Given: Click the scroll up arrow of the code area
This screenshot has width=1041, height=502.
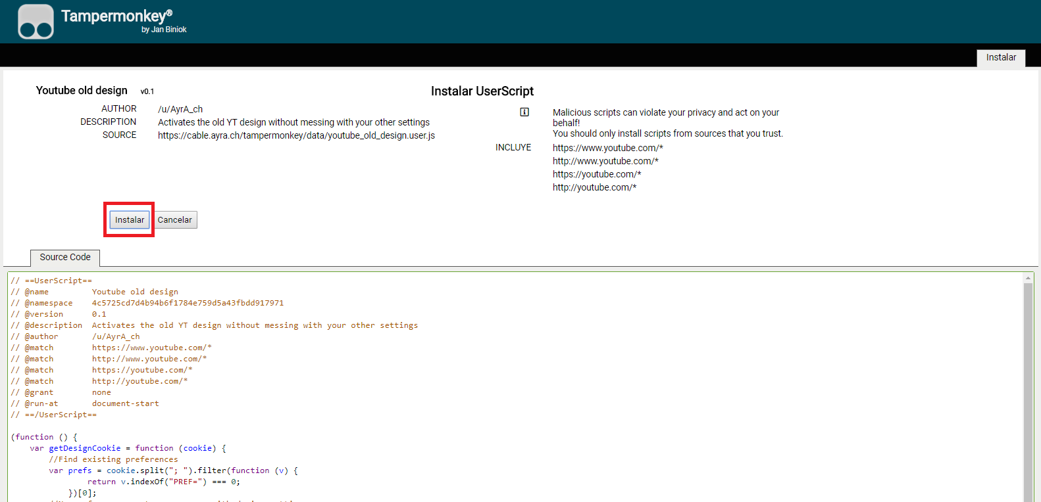Looking at the screenshot, I should coord(1028,279).
